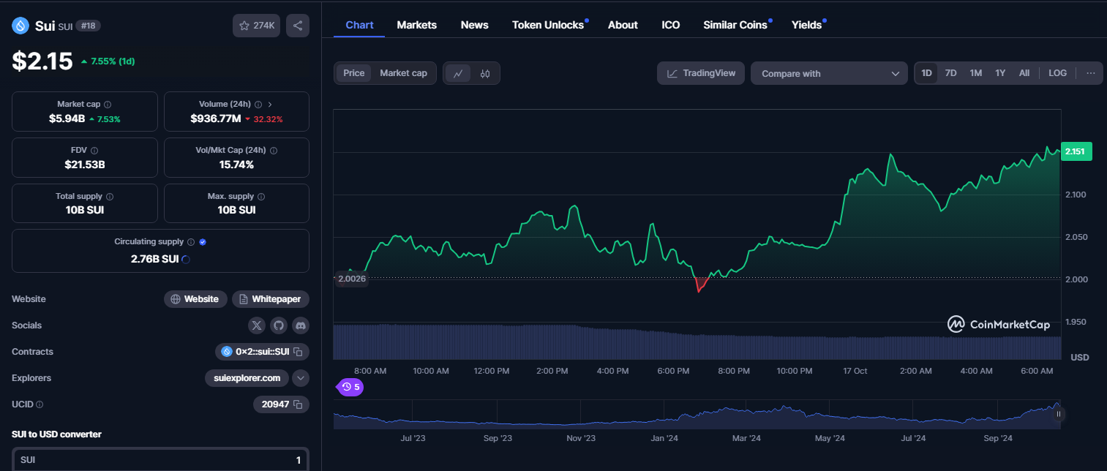The width and height of the screenshot is (1107, 471).
Task: Click the purple events badge showing 5
Action: tap(350, 387)
